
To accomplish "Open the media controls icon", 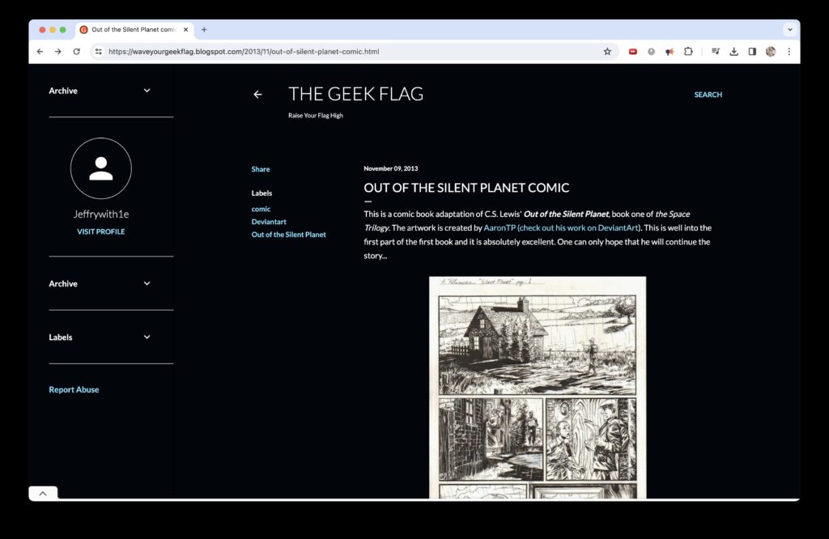I will (716, 51).
